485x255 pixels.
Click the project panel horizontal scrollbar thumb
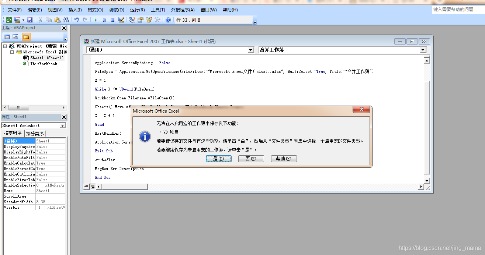tap(18, 108)
